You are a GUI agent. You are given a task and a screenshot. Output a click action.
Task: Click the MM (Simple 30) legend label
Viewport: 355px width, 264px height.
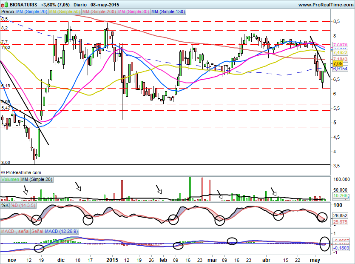click(x=133, y=11)
